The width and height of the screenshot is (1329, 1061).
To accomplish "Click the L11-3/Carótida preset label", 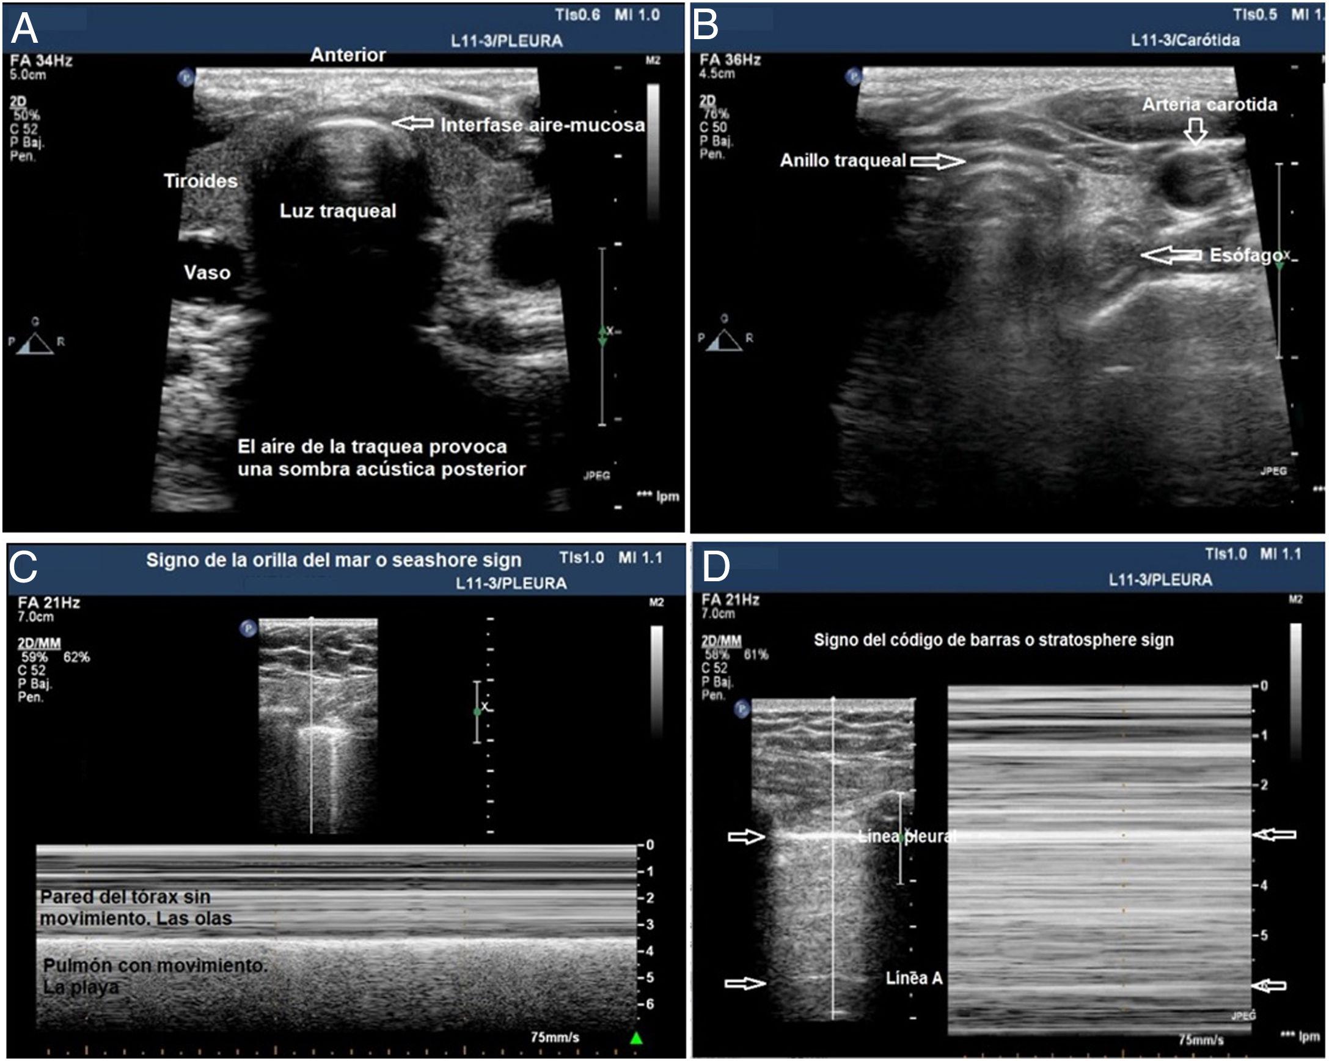I will coord(1185,40).
